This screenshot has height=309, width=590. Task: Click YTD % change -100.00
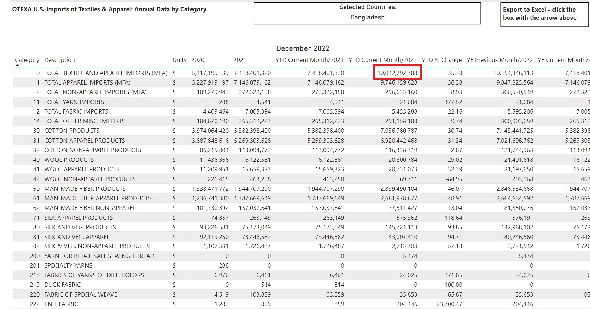tap(452, 285)
